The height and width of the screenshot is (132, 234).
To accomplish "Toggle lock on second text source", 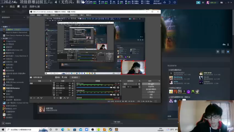I will [x=73, y=86].
